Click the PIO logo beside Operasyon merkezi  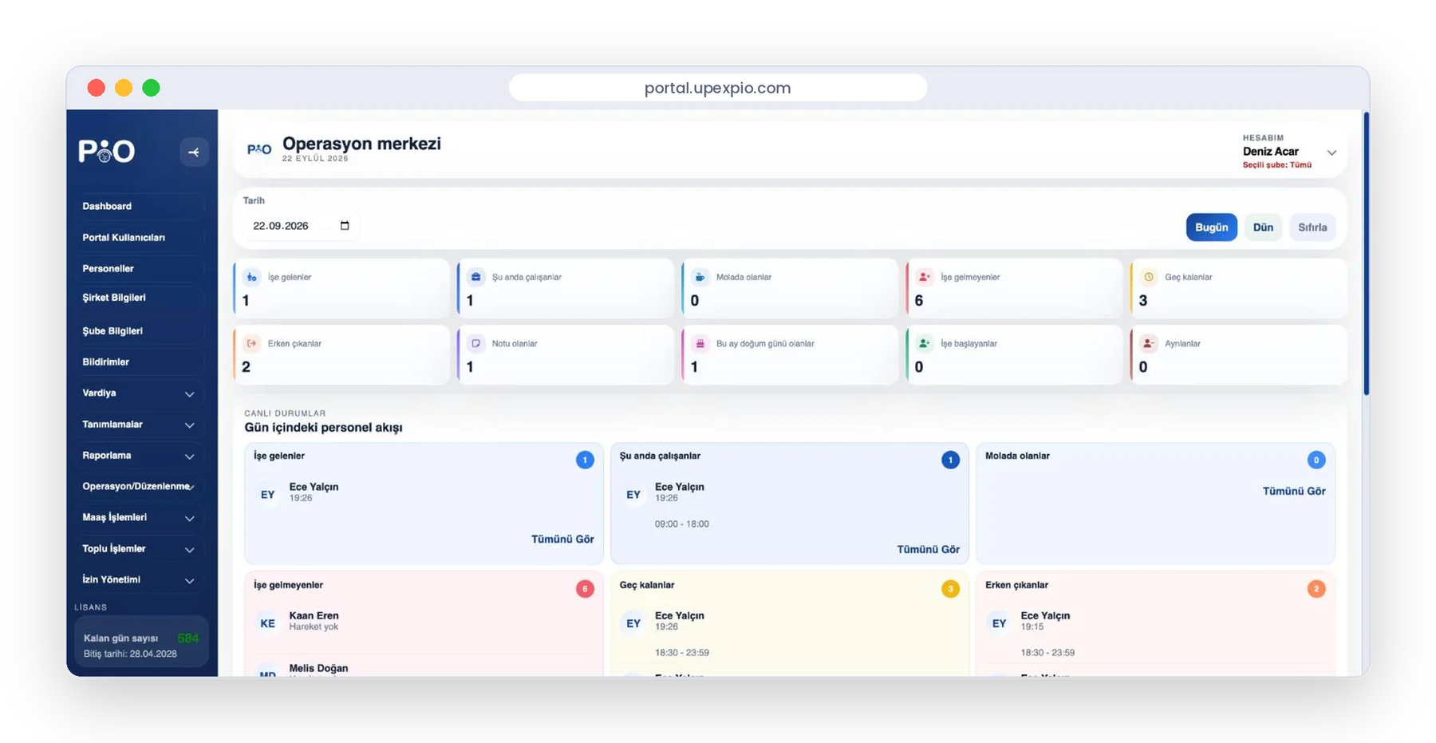(x=259, y=149)
